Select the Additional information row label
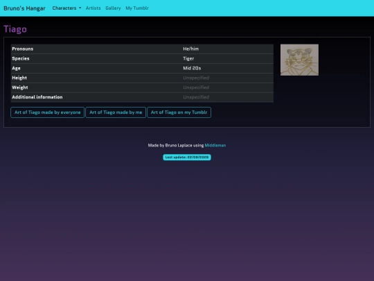 (x=37, y=97)
